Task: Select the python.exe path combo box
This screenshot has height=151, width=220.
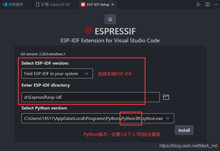Action: pos(98,119)
